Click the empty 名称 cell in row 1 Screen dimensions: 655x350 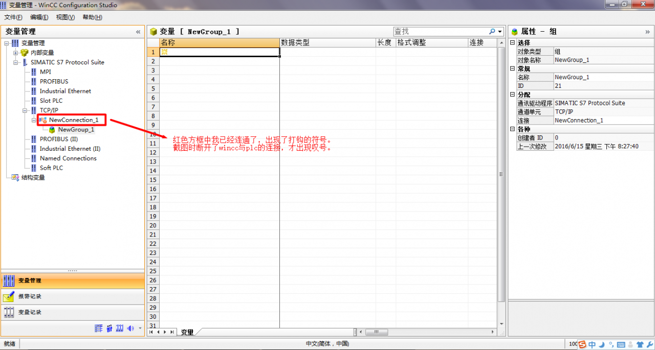click(220, 52)
